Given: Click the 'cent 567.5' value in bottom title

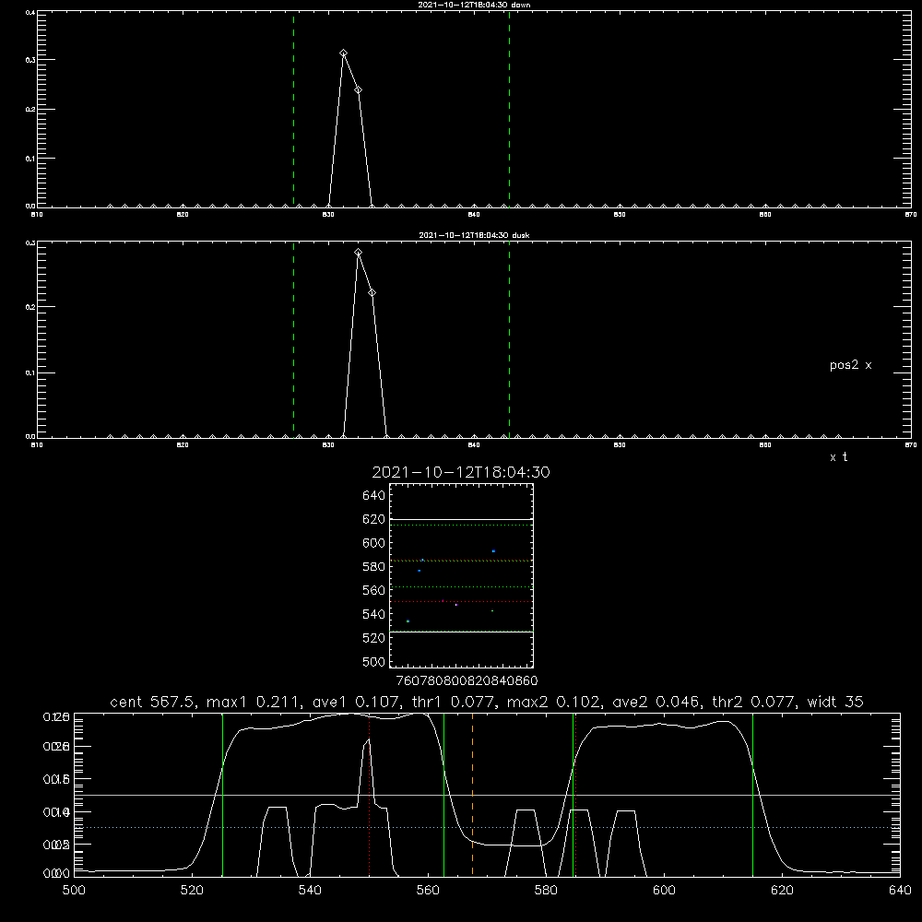Looking at the screenshot, I should 155,702.
